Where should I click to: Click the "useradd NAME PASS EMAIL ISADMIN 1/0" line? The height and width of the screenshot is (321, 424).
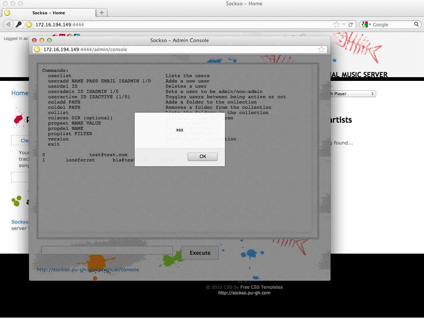(99, 81)
